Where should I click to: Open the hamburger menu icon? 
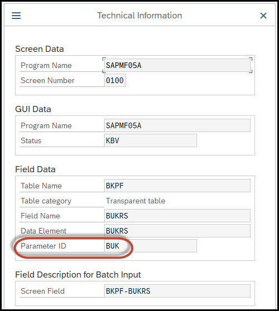coord(16,16)
